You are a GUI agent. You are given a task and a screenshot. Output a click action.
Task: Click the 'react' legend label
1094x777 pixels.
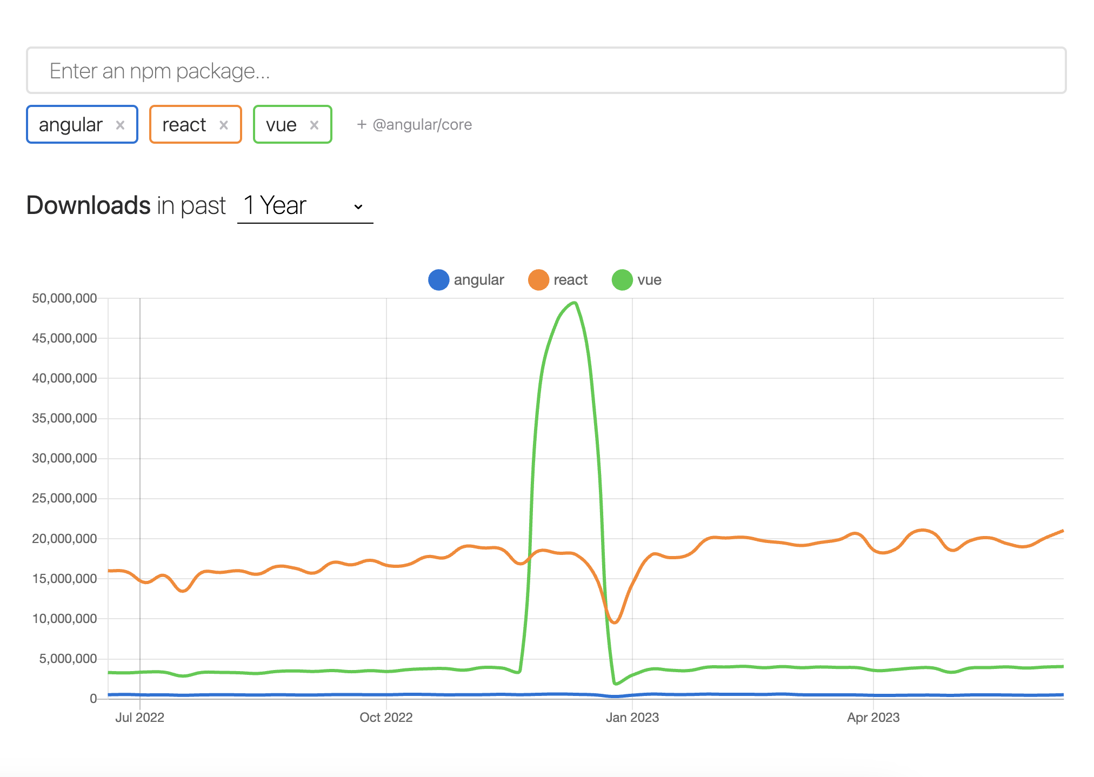tap(570, 280)
